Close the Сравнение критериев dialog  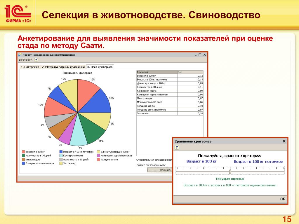click(x=284, y=141)
